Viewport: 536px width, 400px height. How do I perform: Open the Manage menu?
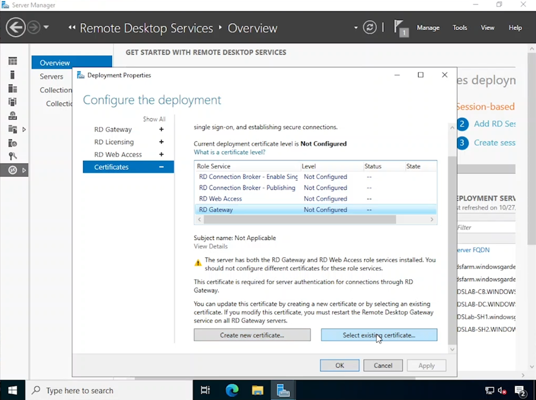428,27
